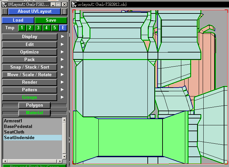Expand the Move / Scale / Rotate arrow
The width and height of the screenshot is (229, 167).
[63, 74]
